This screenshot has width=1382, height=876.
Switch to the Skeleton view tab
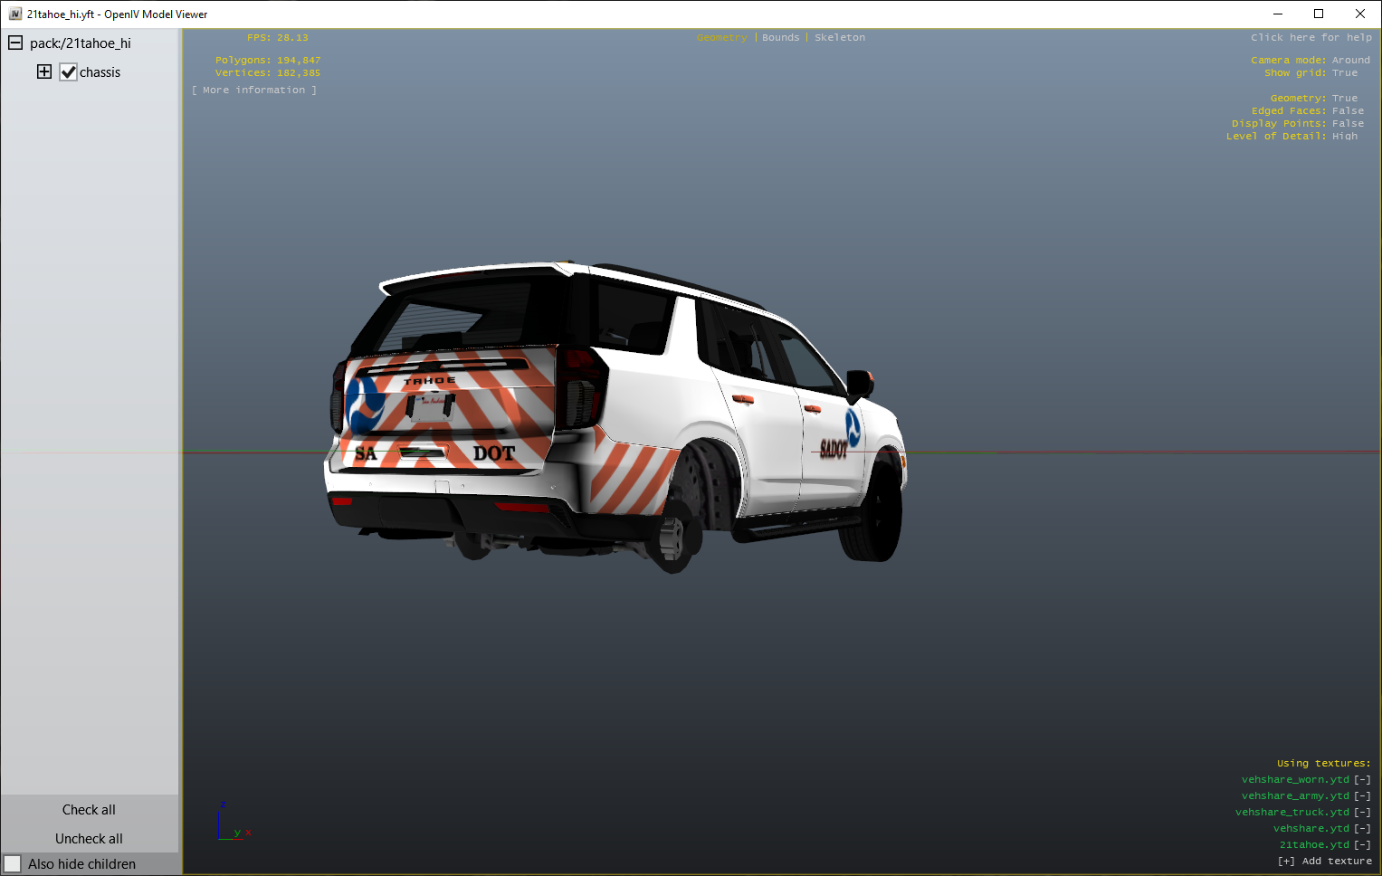click(x=839, y=38)
